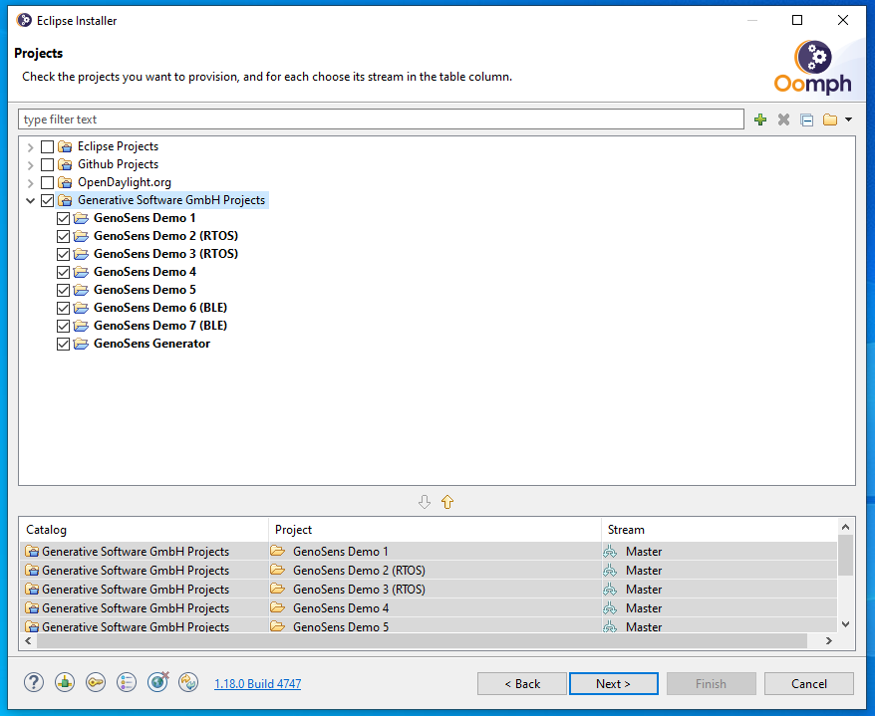Viewport: 875px width, 716px height.
Task: Click the Catalog column header
Action: tap(144, 530)
